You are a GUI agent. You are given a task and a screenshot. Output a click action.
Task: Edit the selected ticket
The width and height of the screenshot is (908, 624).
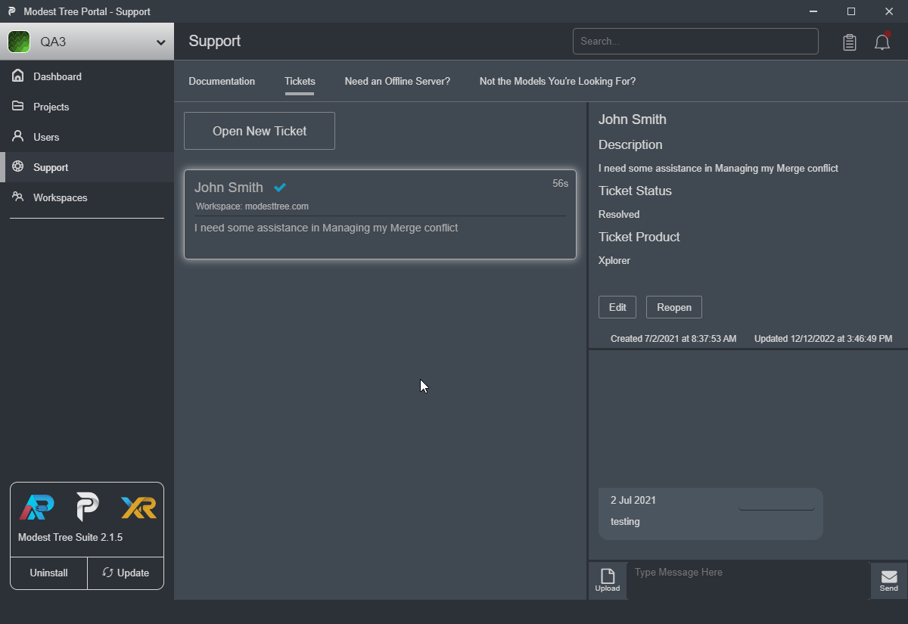pyautogui.click(x=617, y=307)
